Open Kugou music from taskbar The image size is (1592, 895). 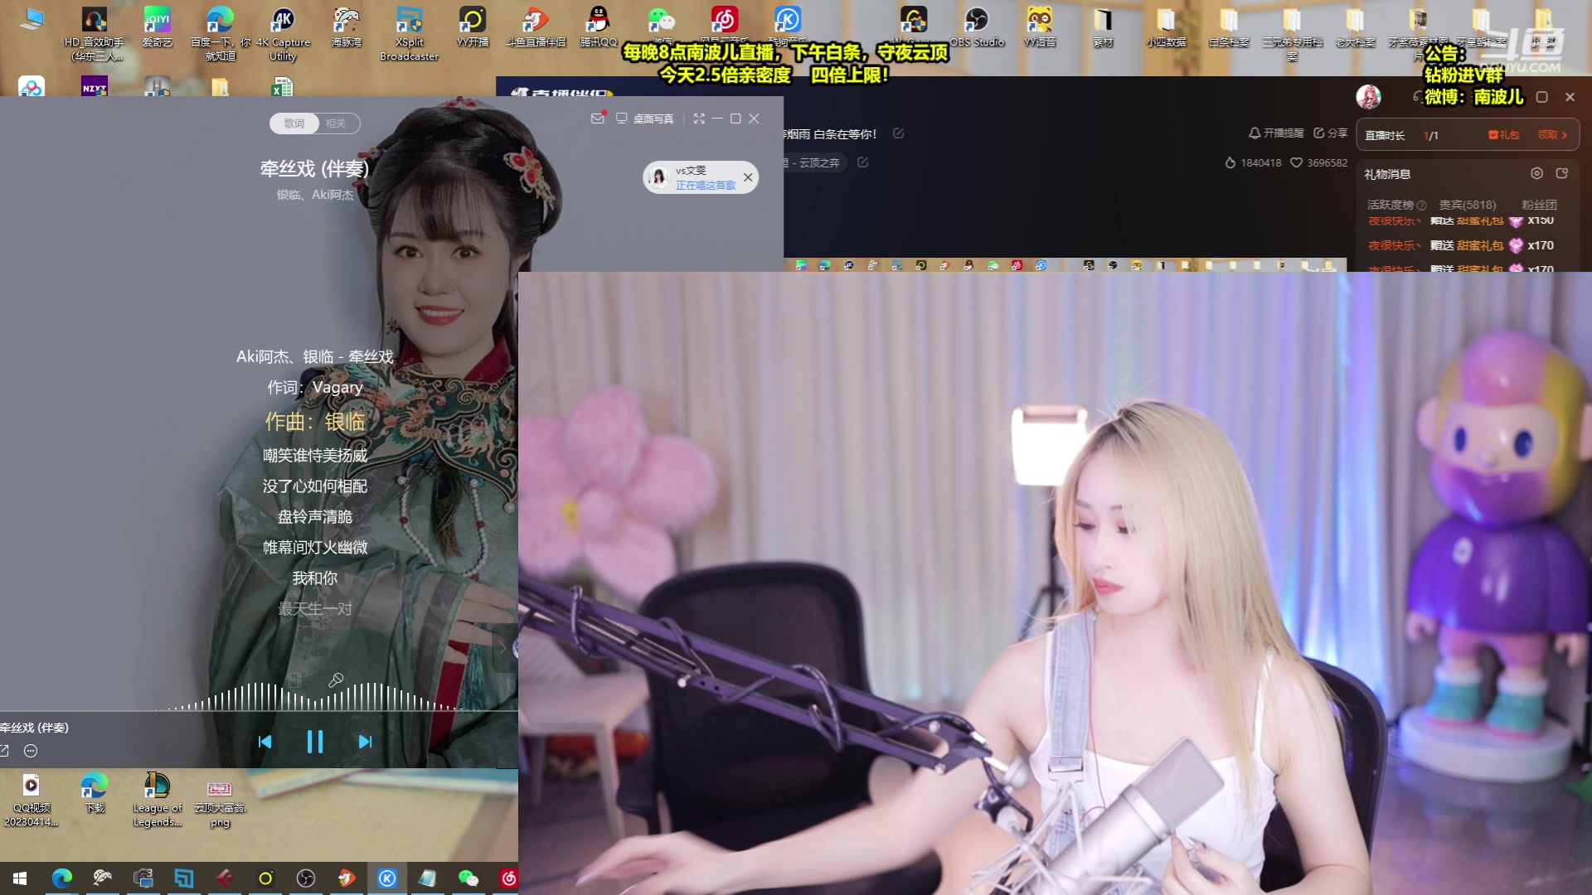click(387, 878)
